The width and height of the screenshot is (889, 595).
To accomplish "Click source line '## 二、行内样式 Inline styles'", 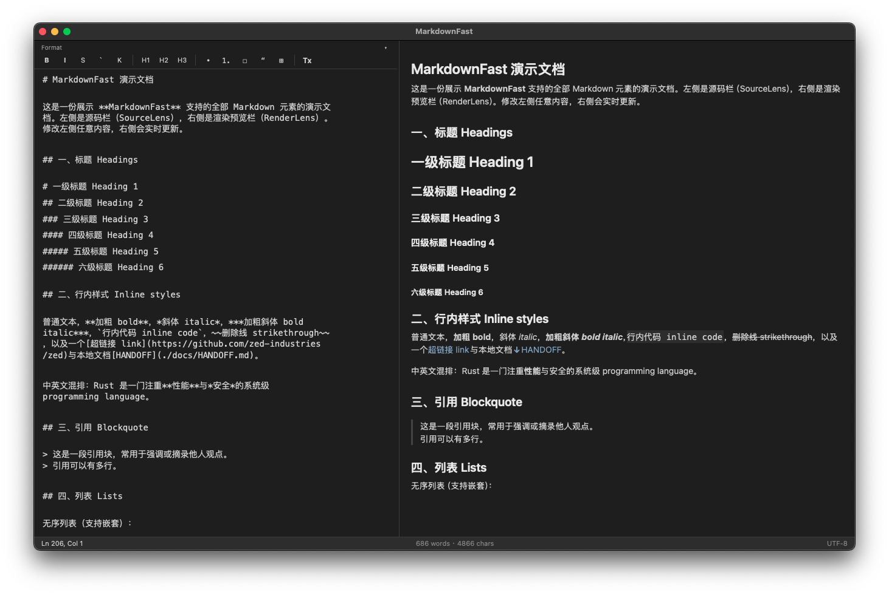I will pyautogui.click(x=111, y=294).
